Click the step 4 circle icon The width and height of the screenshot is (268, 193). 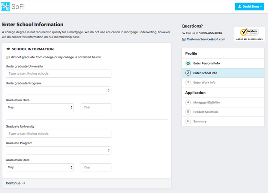pos(188,102)
